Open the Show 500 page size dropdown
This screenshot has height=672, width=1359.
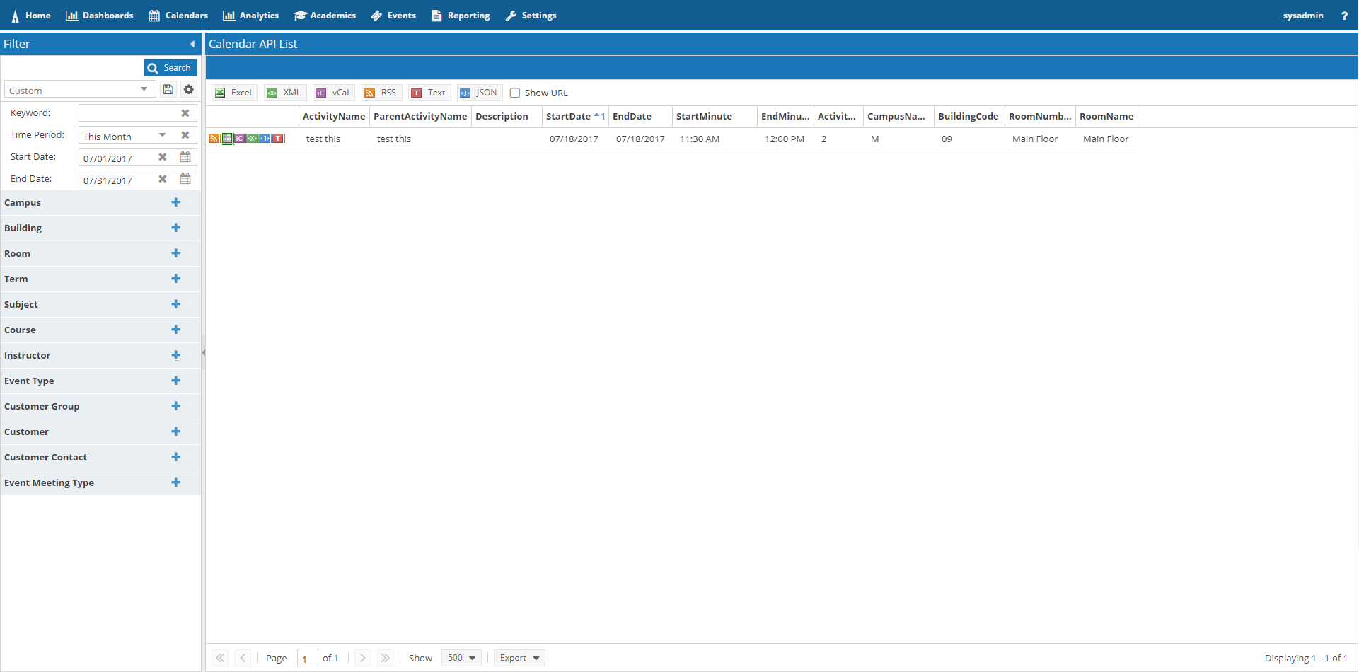click(x=461, y=658)
